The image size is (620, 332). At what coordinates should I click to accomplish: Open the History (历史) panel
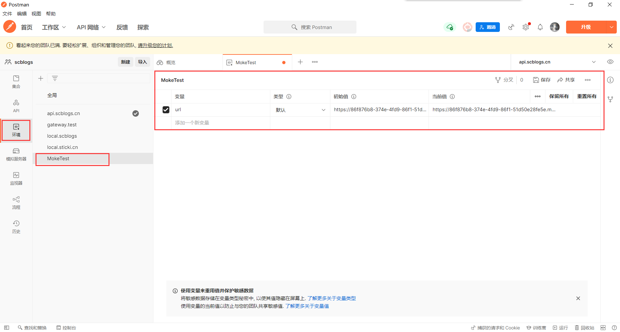(16, 227)
